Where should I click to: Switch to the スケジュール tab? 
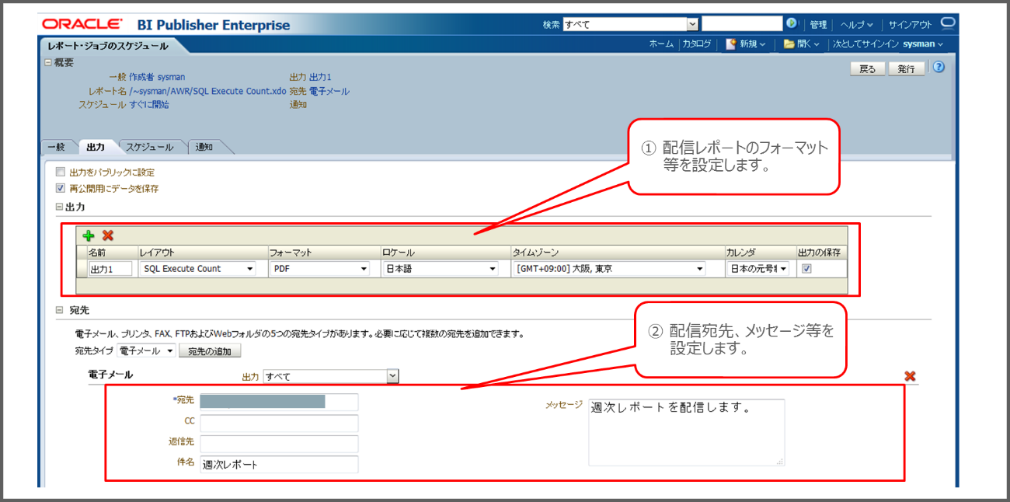coord(150,147)
